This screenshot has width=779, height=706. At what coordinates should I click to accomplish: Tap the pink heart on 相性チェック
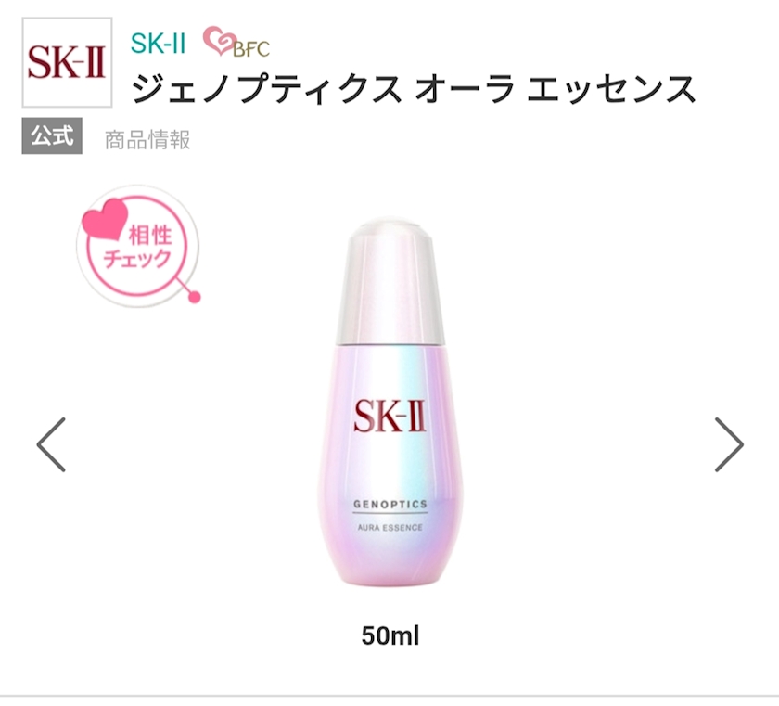tap(106, 219)
